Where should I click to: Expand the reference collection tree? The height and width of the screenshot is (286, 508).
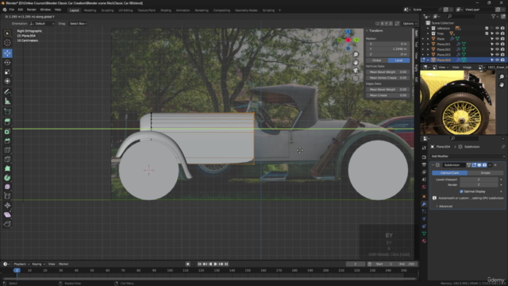point(428,29)
